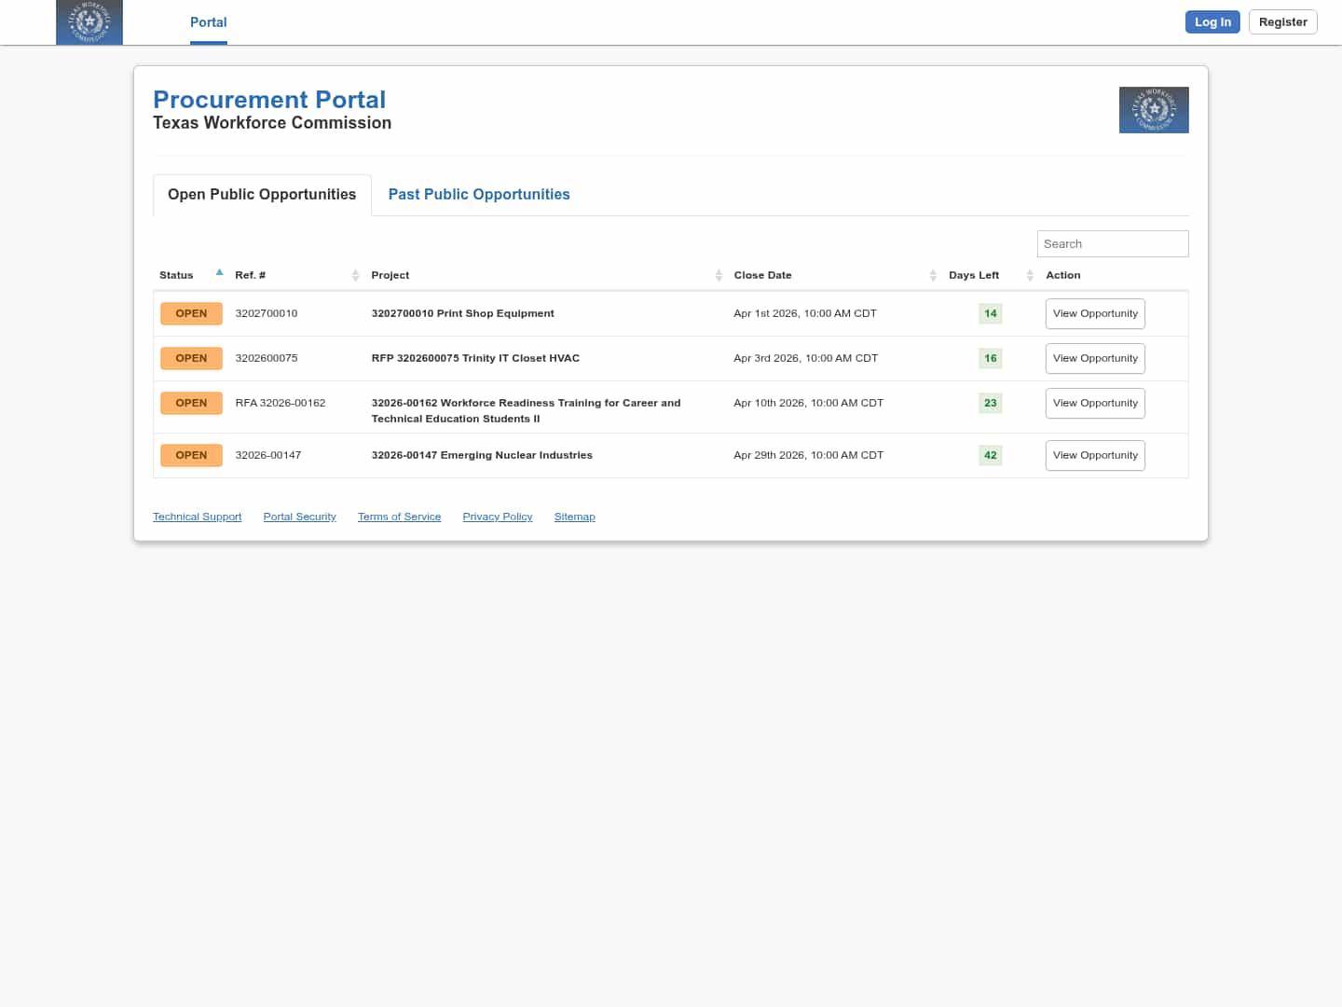Sort by Days Left column sort arrows
The image size is (1342, 1007).
(1030, 275)
